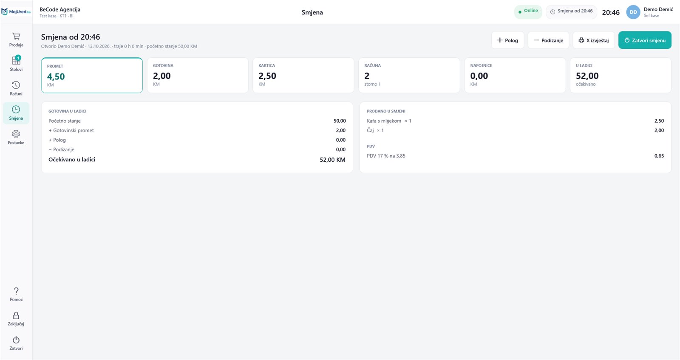Open the Stolovi tables icon
The height and width of the screenshot is (360, 680).
click(16, 60)
